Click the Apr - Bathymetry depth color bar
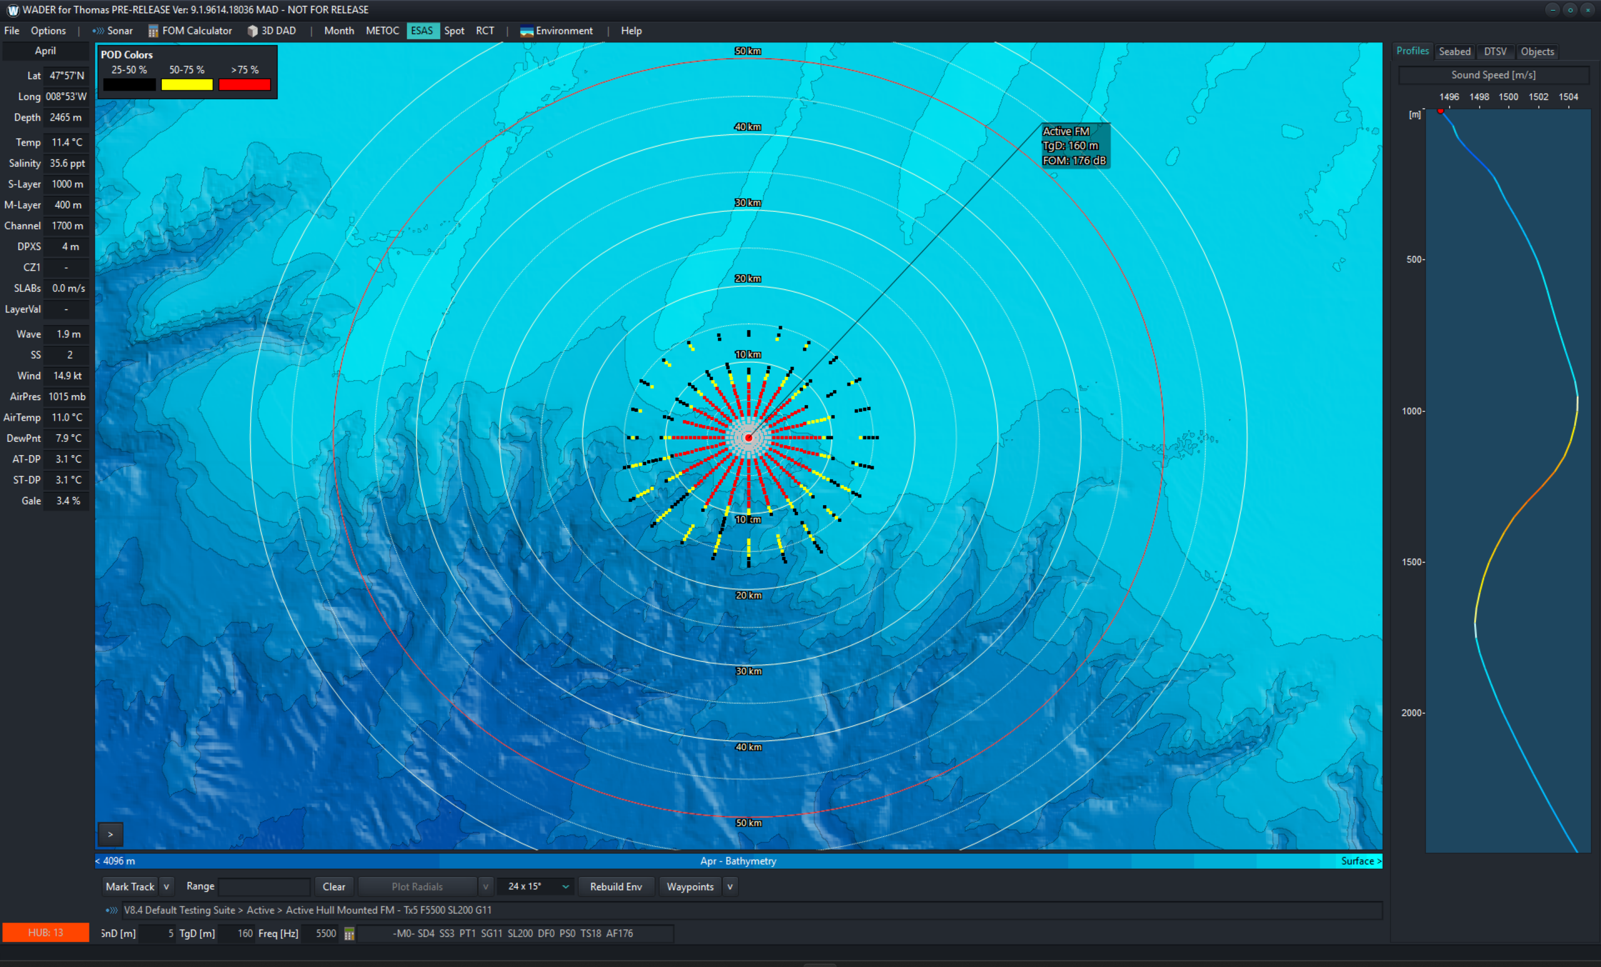Image resolution: width=1601 pixels, height=967 pixels. coord(738,861)
